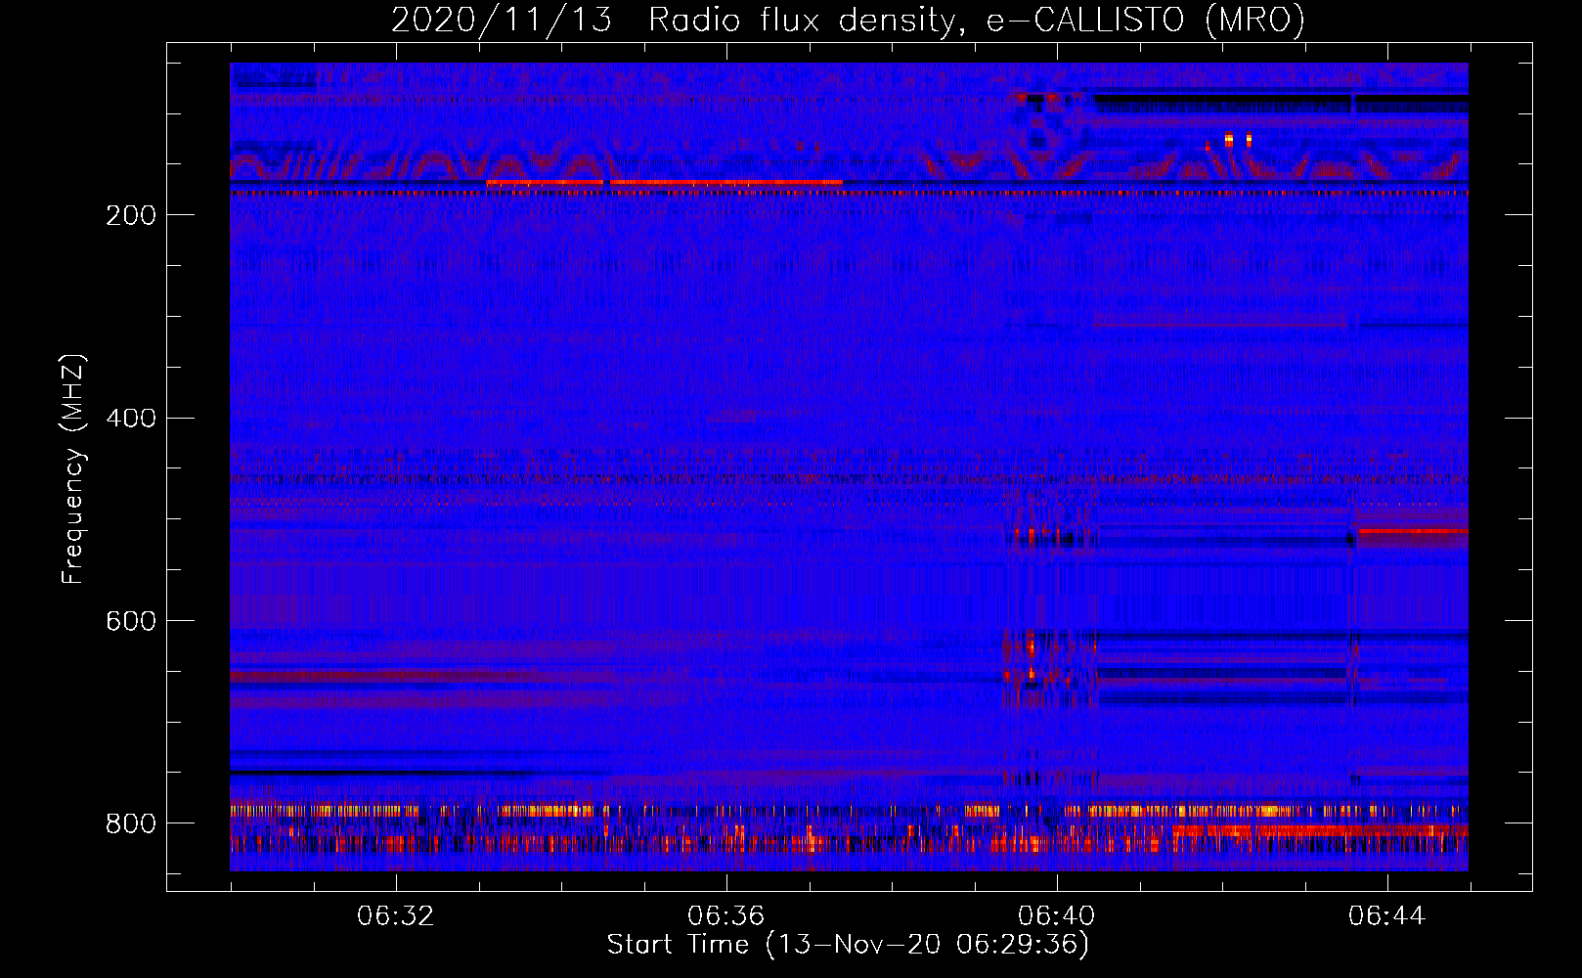This screenshot has height=978, width=1582.
Task: Click the 600 frequency tick label
Action: [x=131, y=622]
